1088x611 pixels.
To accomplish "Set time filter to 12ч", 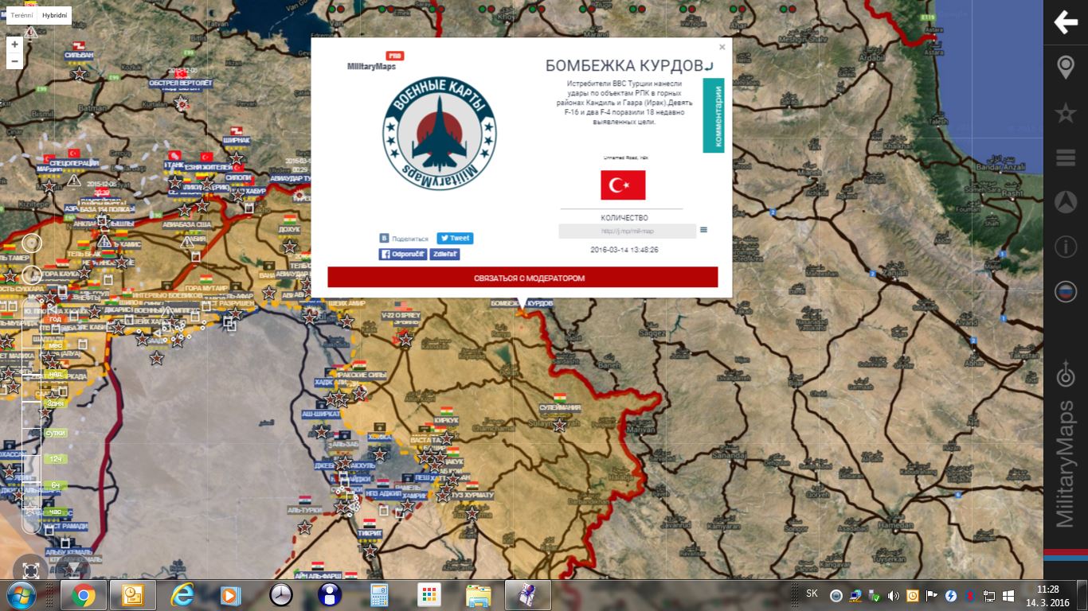I will click(56, 460).
